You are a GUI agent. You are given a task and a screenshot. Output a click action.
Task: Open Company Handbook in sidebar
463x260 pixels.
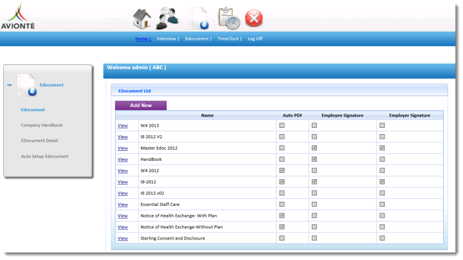(x=42, y=125)
